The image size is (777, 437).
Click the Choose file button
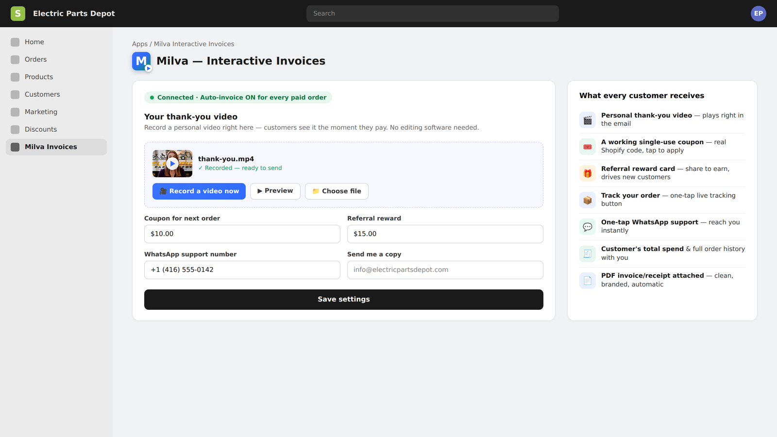pyautogui.click(x=337, y=191)
